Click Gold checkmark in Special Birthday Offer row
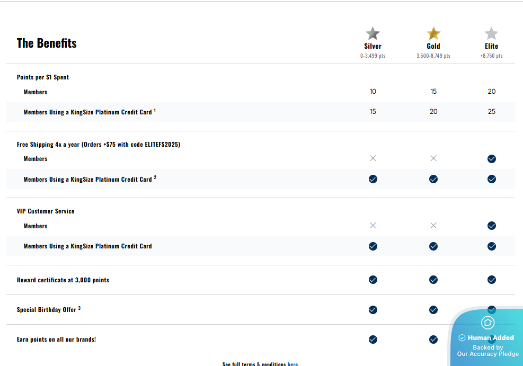Screen dimensions: 523x366 [433, 310]
